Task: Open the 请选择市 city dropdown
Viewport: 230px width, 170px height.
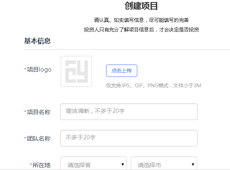Action: [x=164, y=163]
